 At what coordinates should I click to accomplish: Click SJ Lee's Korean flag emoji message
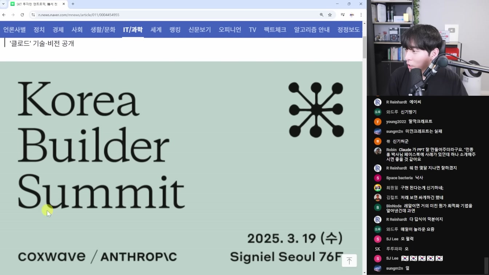[422, 258]
